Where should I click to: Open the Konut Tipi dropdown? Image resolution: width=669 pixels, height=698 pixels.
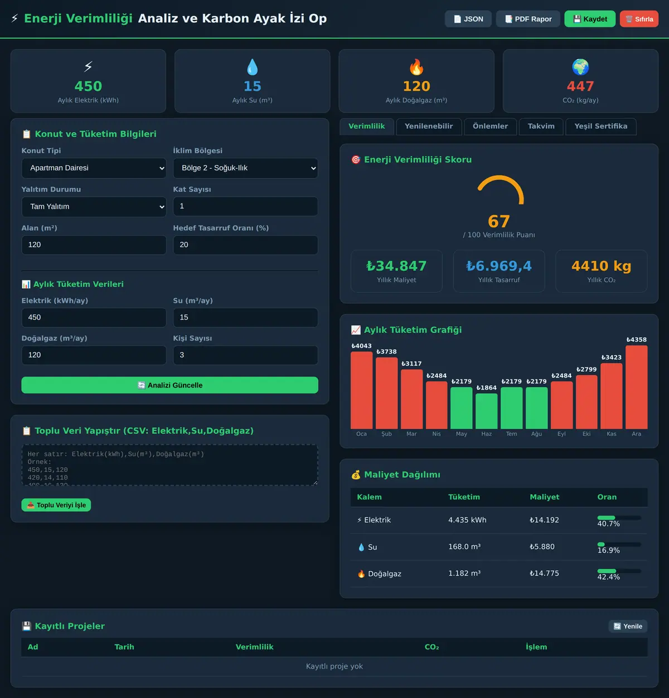[x=94, y=168]
